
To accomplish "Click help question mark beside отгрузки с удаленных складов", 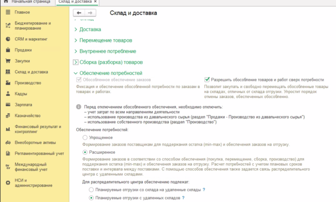I will pos(183,198).
